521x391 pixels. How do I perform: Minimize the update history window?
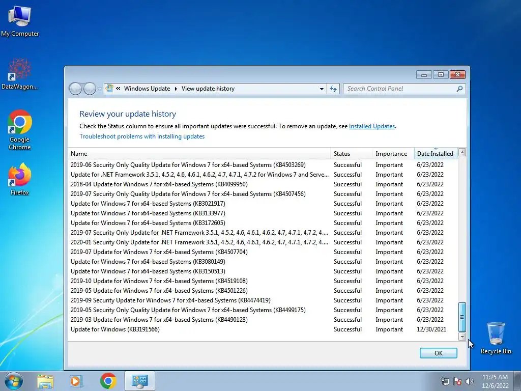[424, 75]
